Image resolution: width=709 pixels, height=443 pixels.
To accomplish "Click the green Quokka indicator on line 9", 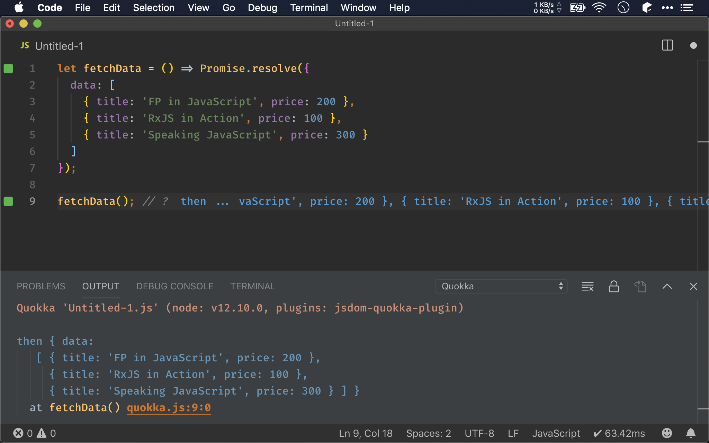I will point(8,201).
